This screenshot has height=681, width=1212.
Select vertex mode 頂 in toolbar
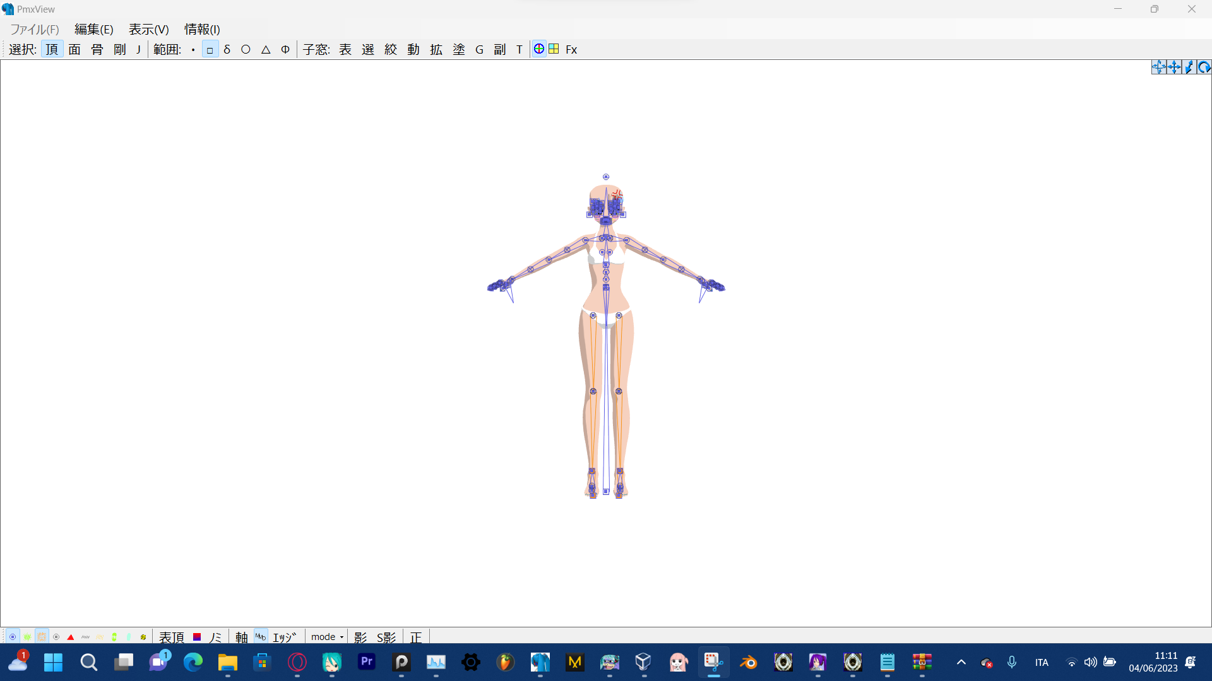(52, 49)
